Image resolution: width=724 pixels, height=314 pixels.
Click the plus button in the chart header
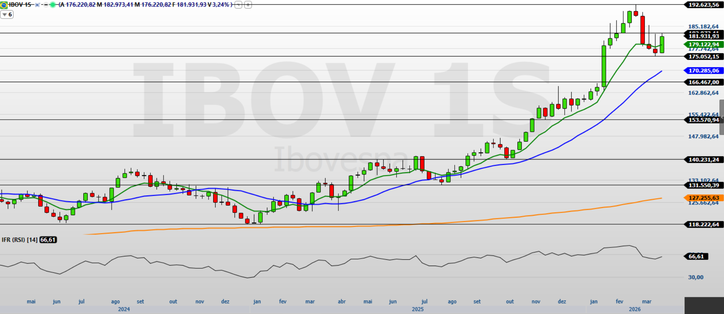pyautogui.click(x=248, y=5)
